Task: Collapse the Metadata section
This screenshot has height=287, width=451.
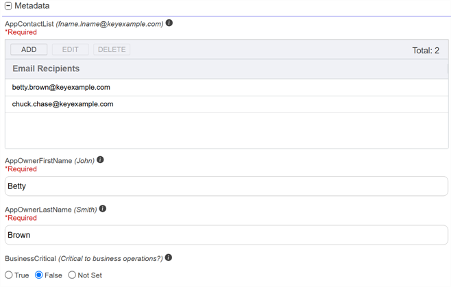Action: tap(8, 6)
